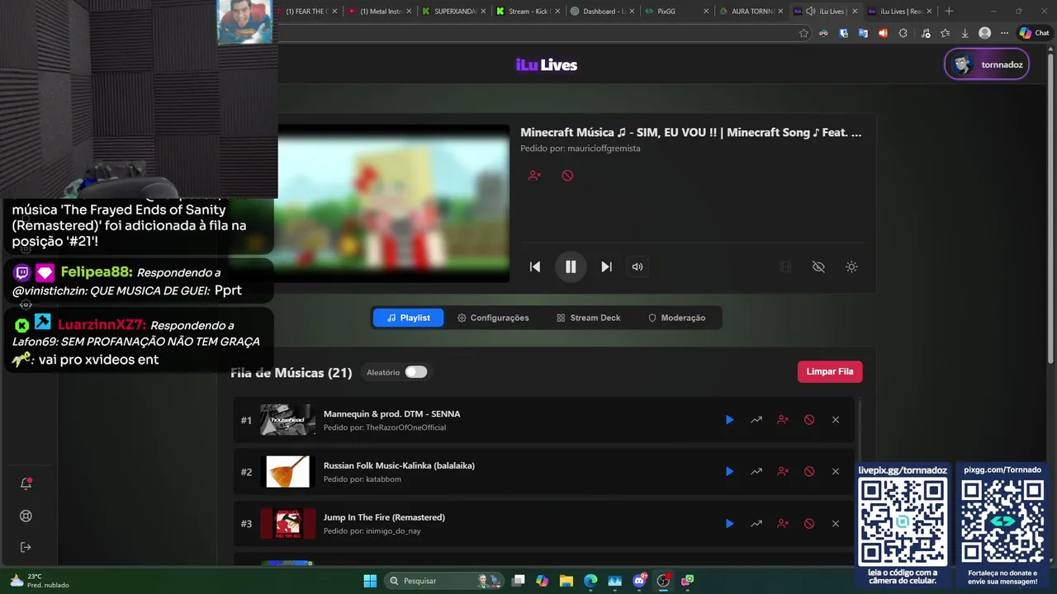Open a new browser tab
The width and height of the screenshot is (1057, 594).
[x=949, y=12]
